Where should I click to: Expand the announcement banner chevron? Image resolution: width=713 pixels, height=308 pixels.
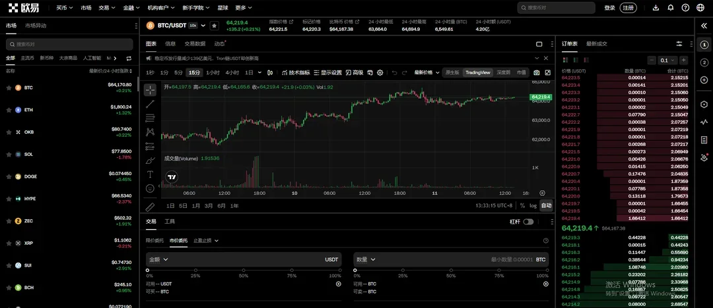click(537, 58)
